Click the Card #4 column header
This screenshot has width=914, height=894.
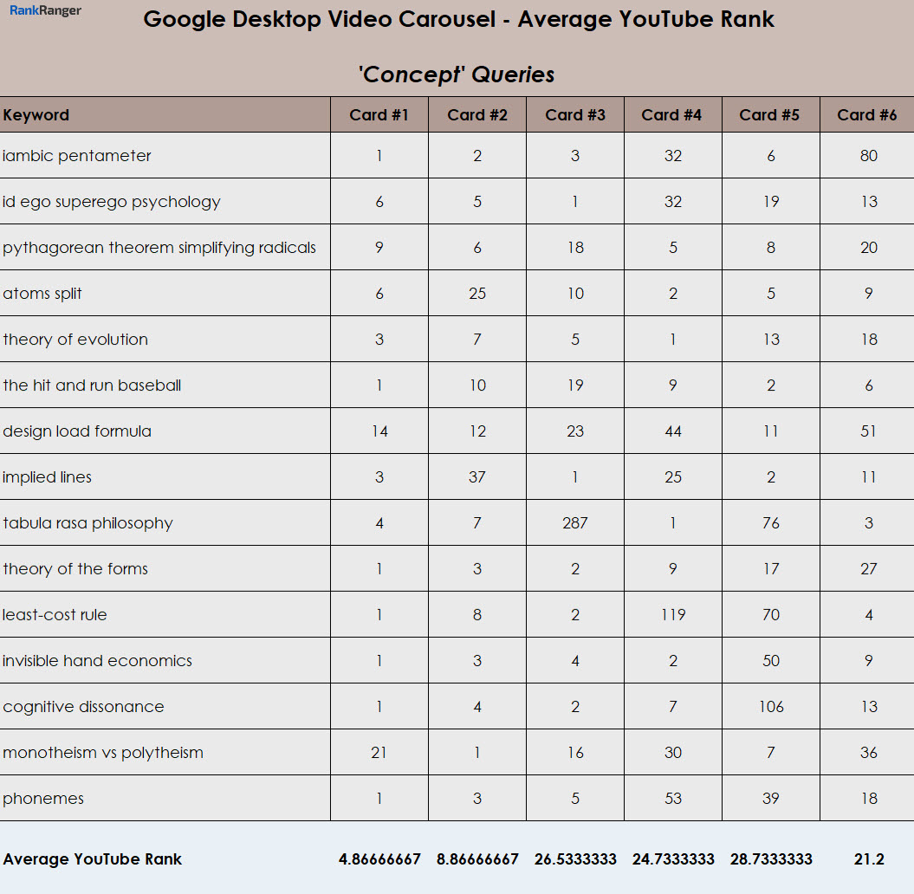pyautogui.click(x=672, y=115)
